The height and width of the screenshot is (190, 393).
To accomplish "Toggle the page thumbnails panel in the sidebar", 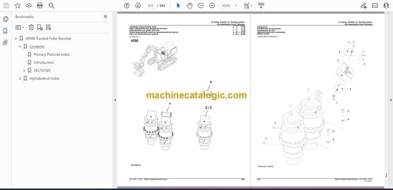I will coord(5,19).
